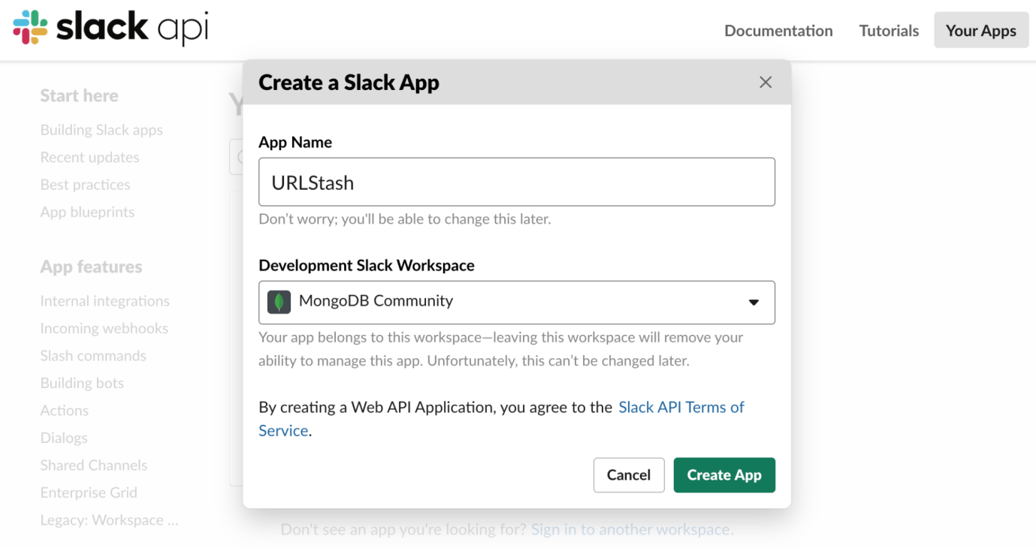Click the MongoDB leaf icon in workspace selector
Screen dimensions: 1036x548
pos(278,302)
